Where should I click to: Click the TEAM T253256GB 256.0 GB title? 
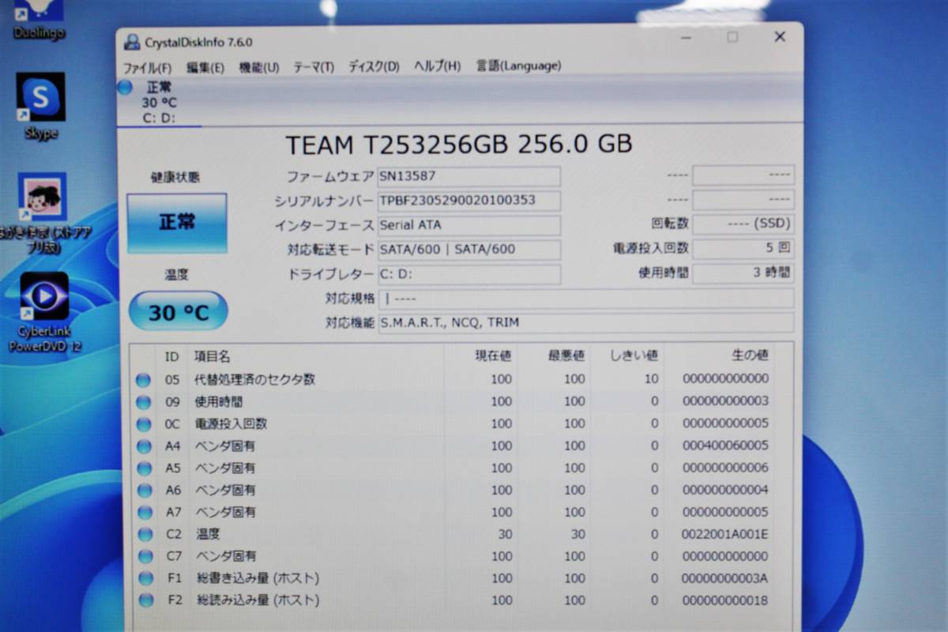[458, 145]
